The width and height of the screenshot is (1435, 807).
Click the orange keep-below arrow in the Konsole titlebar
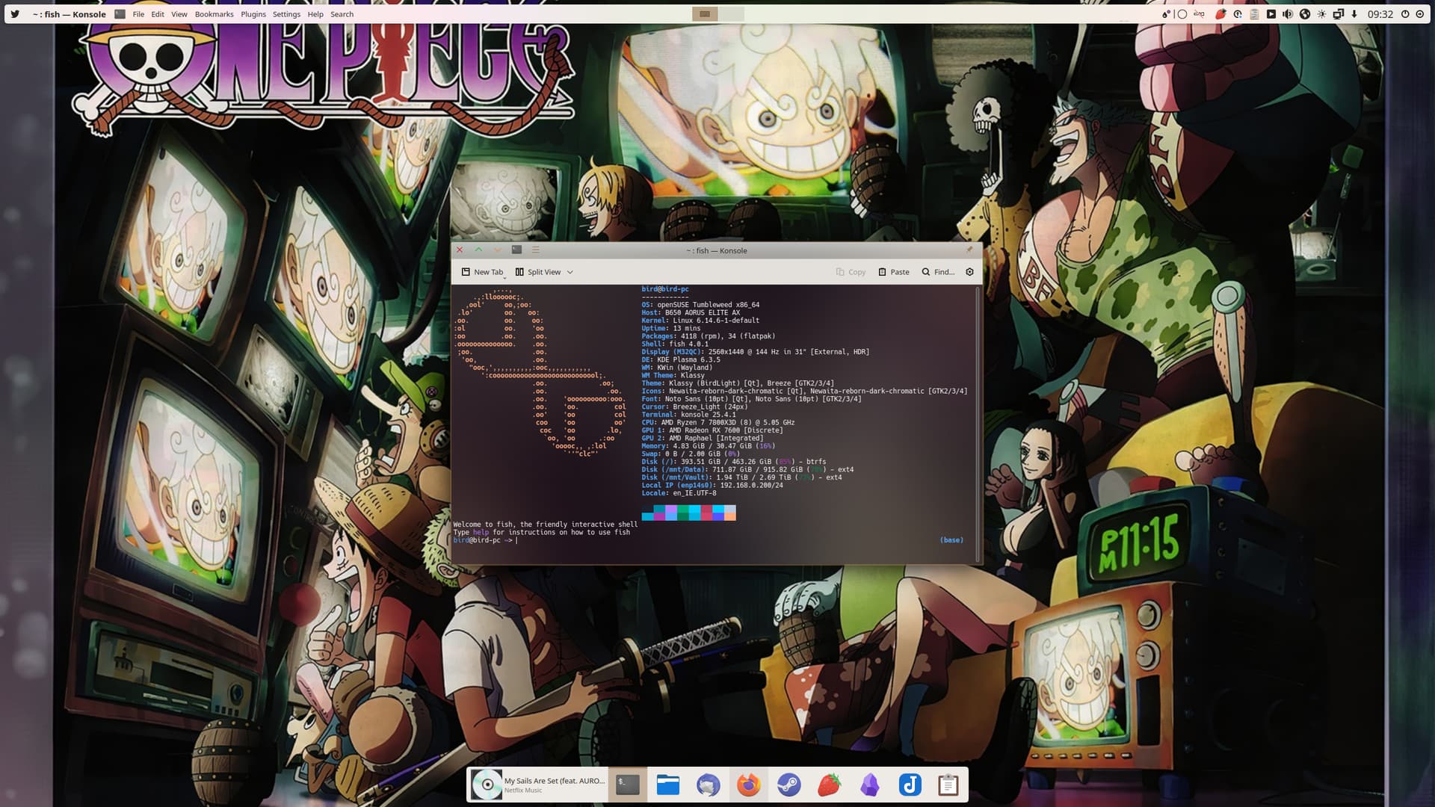pyautogui.click(x=498, y=250)
